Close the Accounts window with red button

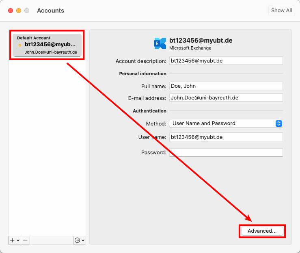pos(11,11)
